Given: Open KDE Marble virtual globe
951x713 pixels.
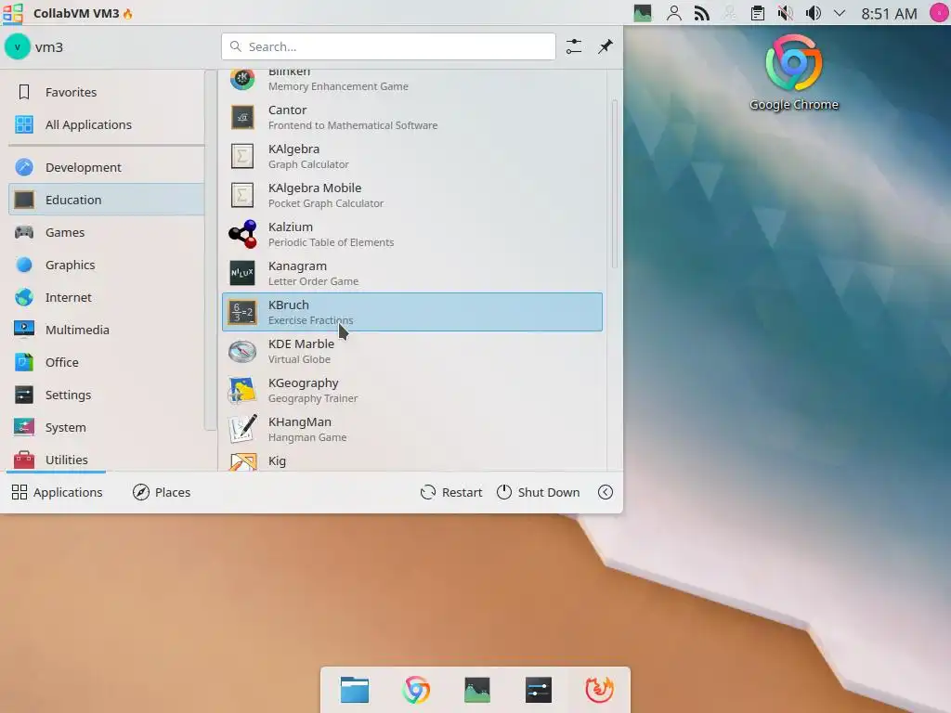Looking at the screenshot, I should coord(412,351).
